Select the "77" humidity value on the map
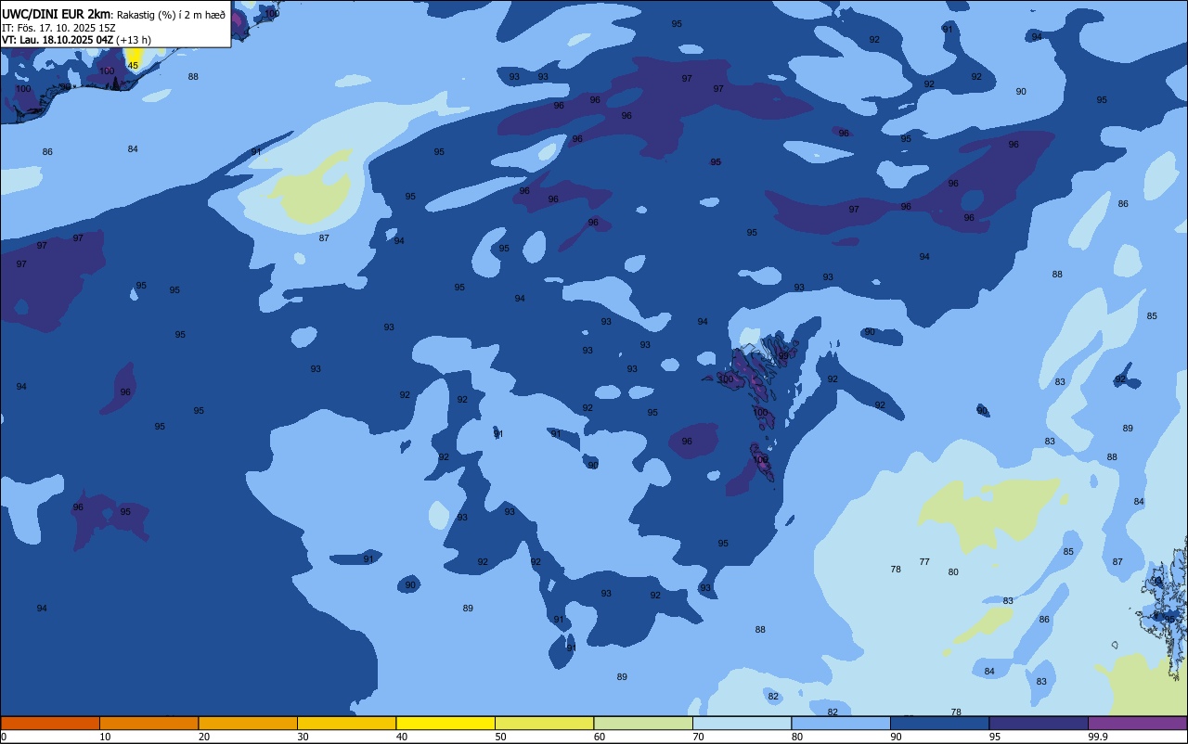Viewport: 1188px width, 744px height. (x=924, y=561)
